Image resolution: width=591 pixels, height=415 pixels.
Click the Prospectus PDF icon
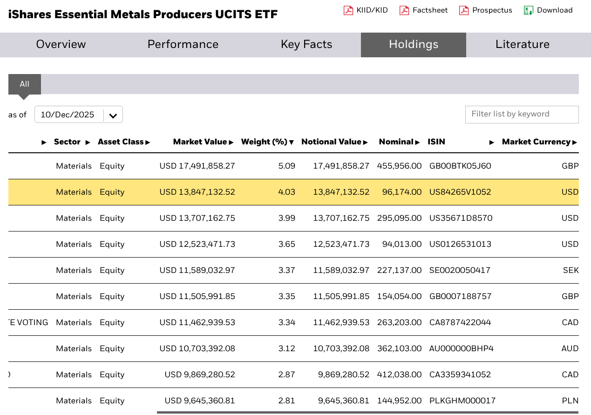click(x=464, y=10)
